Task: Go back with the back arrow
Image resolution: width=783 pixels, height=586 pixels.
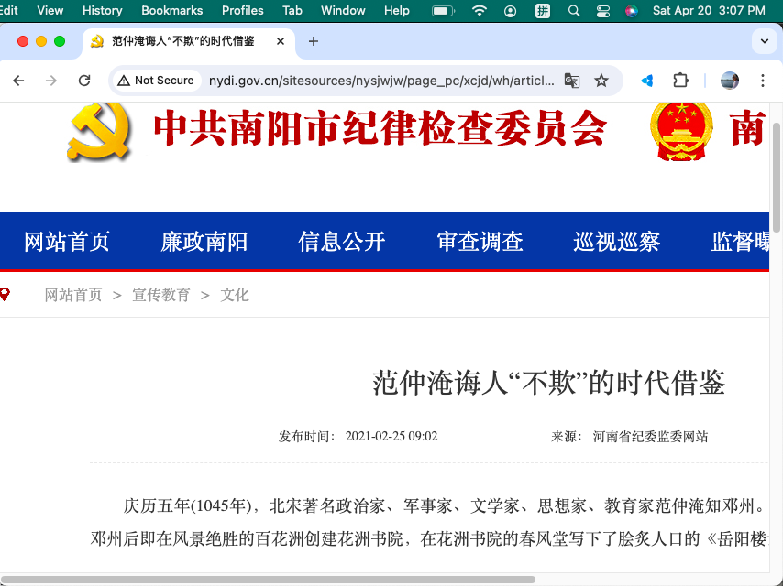Action: [18, 81]
